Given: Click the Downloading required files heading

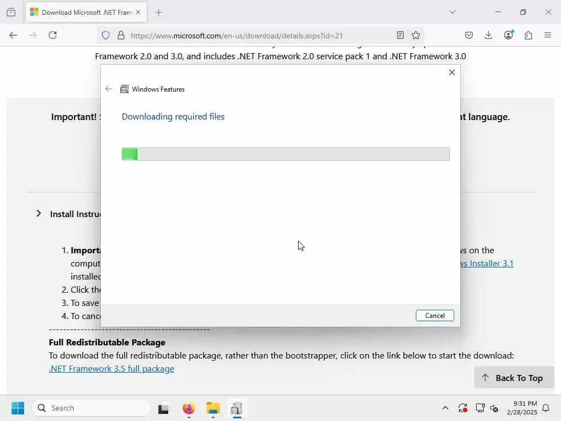Looking at the screenshot, I should [173, 116].
